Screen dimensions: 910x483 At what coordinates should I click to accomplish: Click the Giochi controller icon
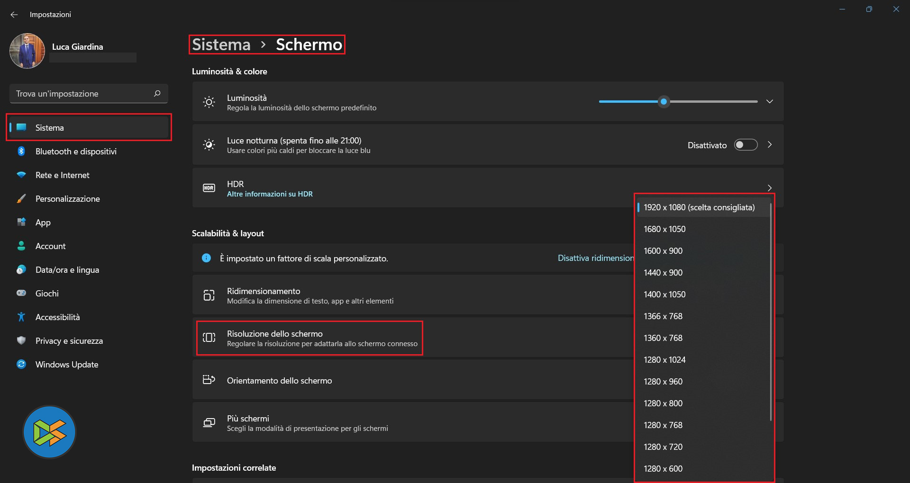[x=21, y=293]
